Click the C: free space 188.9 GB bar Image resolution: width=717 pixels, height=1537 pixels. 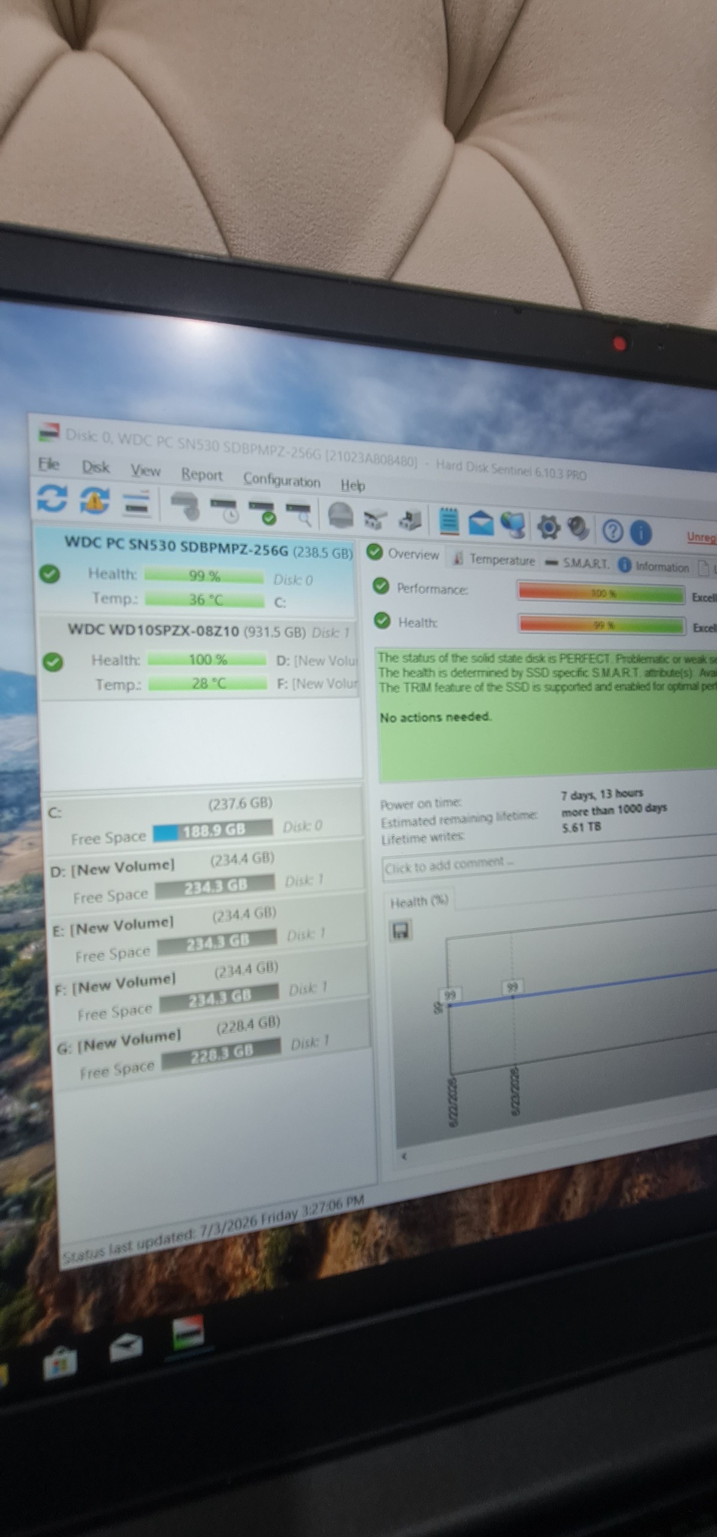(x=213, y=830)
